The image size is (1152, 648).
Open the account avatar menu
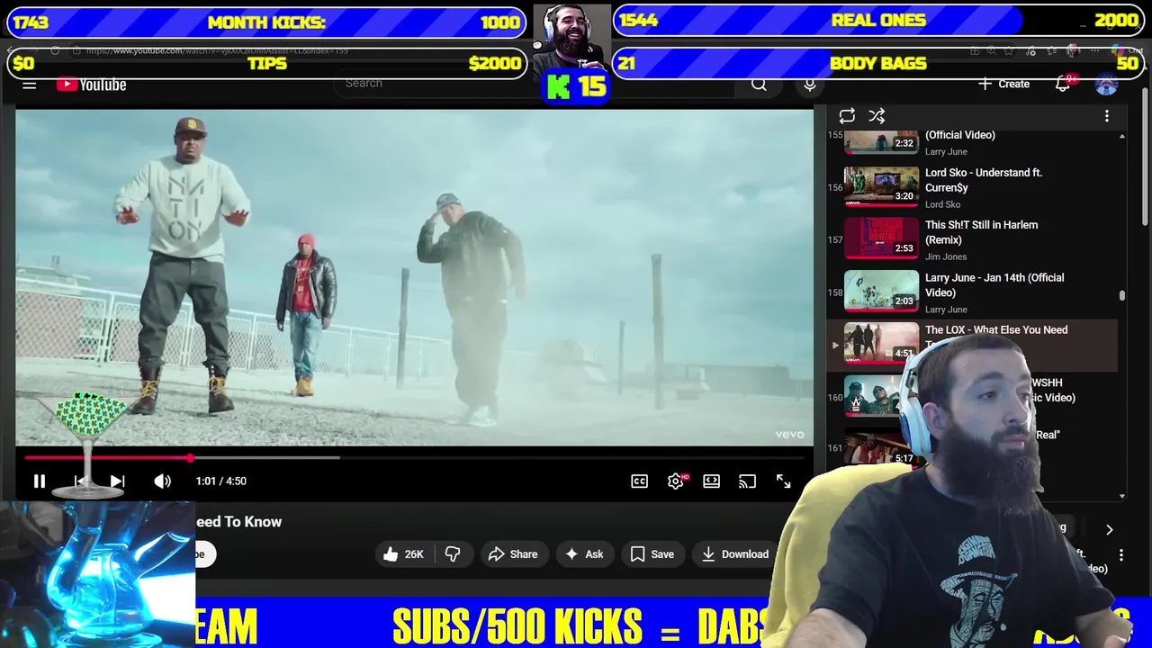coord(1106,85)
